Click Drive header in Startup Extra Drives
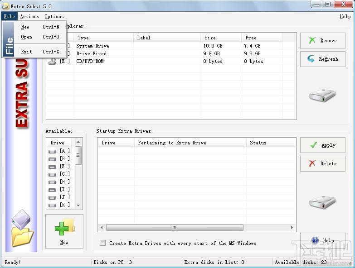 coord(116,143)
